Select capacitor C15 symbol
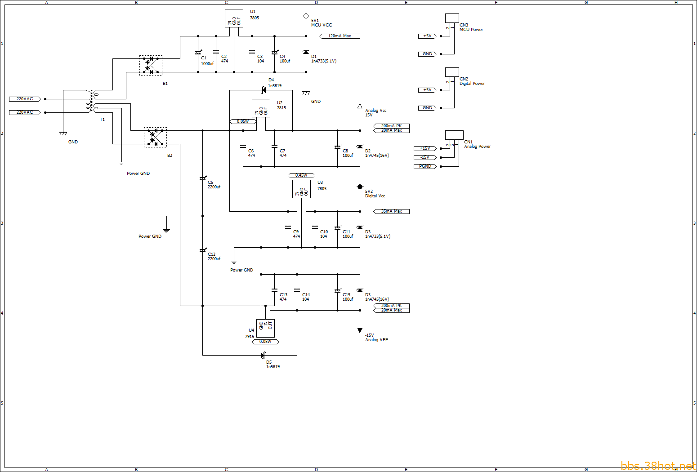Viewport: 697px width, 472px height. tap(337, 291)
